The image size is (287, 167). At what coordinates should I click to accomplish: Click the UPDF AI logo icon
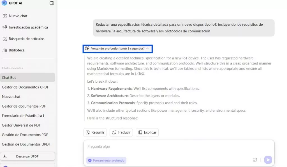coord(4,3)
